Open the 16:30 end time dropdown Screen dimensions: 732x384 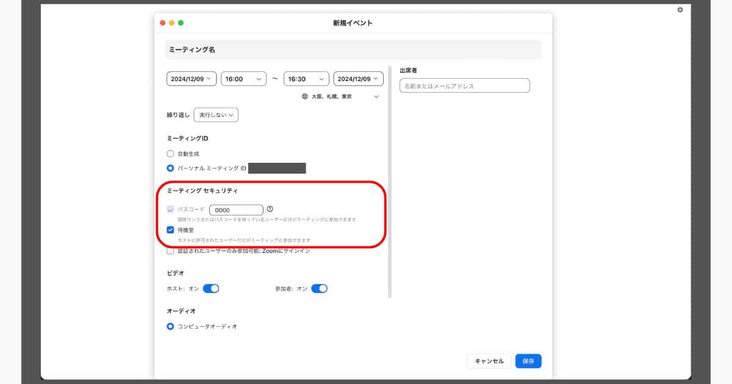click(306, 79)
